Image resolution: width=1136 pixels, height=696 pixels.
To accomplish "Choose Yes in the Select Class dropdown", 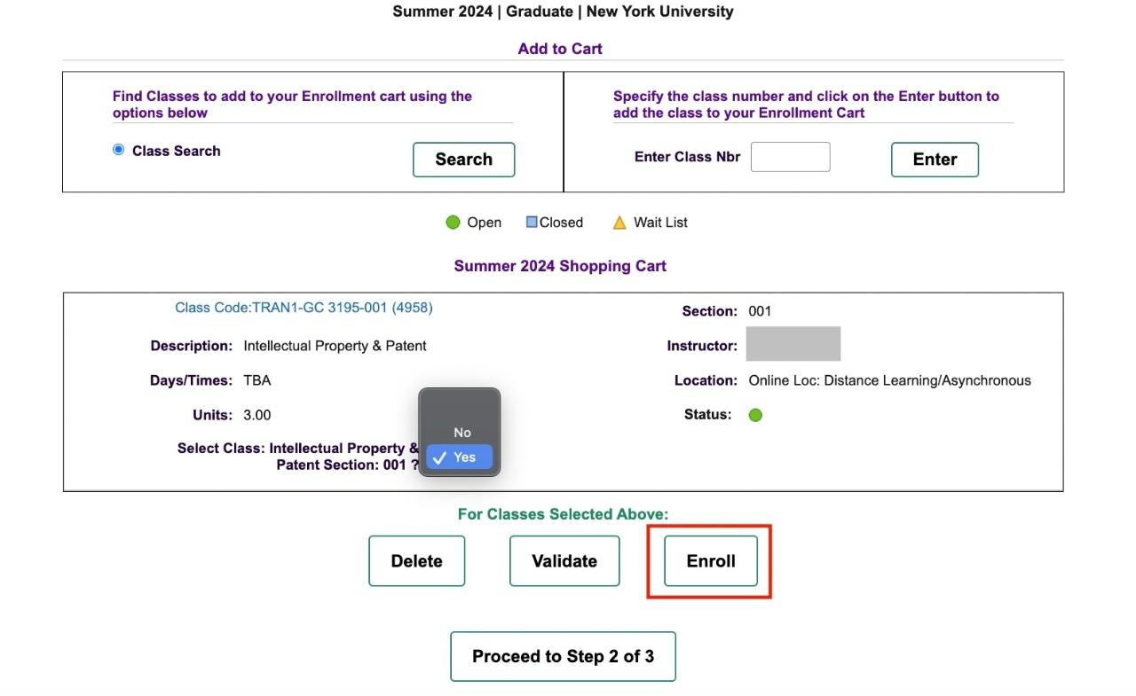I will tap(460, 457).
